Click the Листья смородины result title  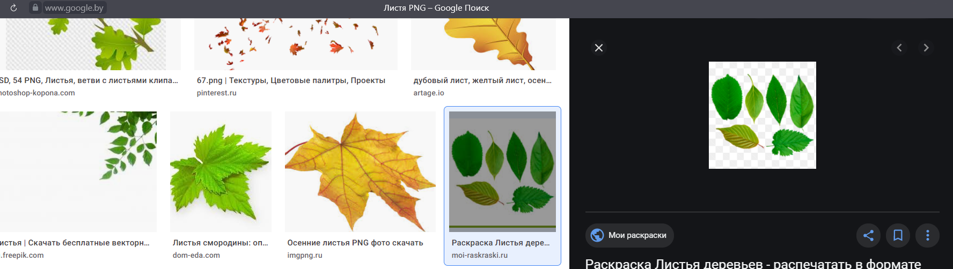point(220,243)
